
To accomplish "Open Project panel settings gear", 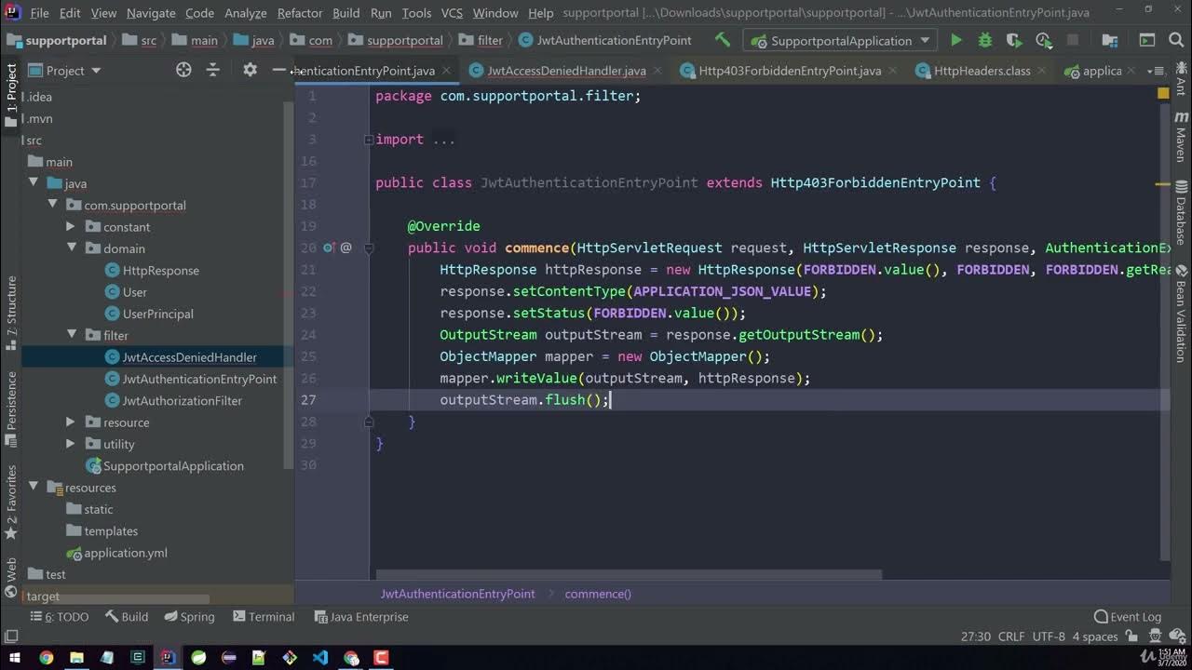I will click(x=250, y=70).
